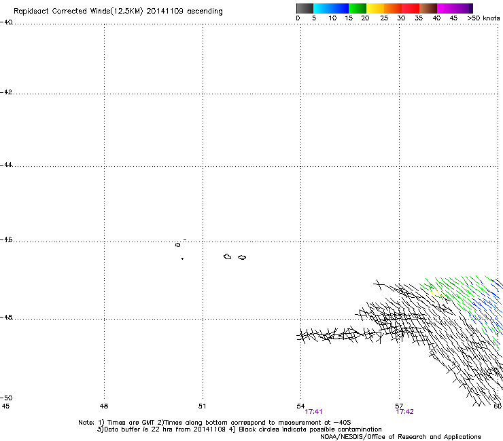
Task: Click the latitude label '-50'
Action: coord(6,398)
